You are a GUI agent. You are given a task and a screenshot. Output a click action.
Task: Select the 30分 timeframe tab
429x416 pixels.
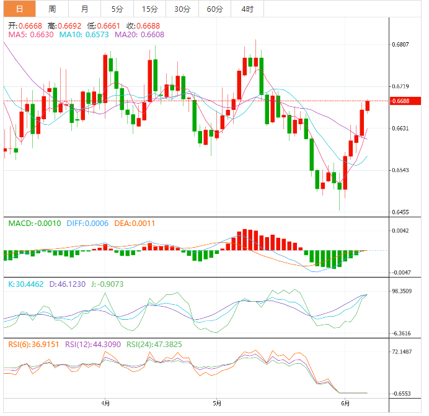coord(182,9)
